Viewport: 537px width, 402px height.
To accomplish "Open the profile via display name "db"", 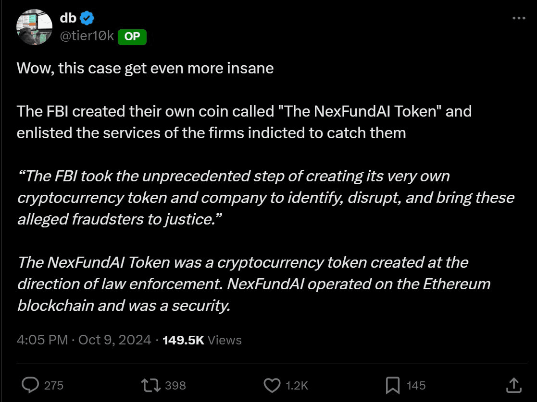I will pos(68,18).
